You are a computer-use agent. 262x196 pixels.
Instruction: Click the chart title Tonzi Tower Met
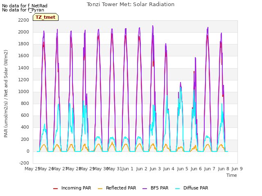pos(131,4)
